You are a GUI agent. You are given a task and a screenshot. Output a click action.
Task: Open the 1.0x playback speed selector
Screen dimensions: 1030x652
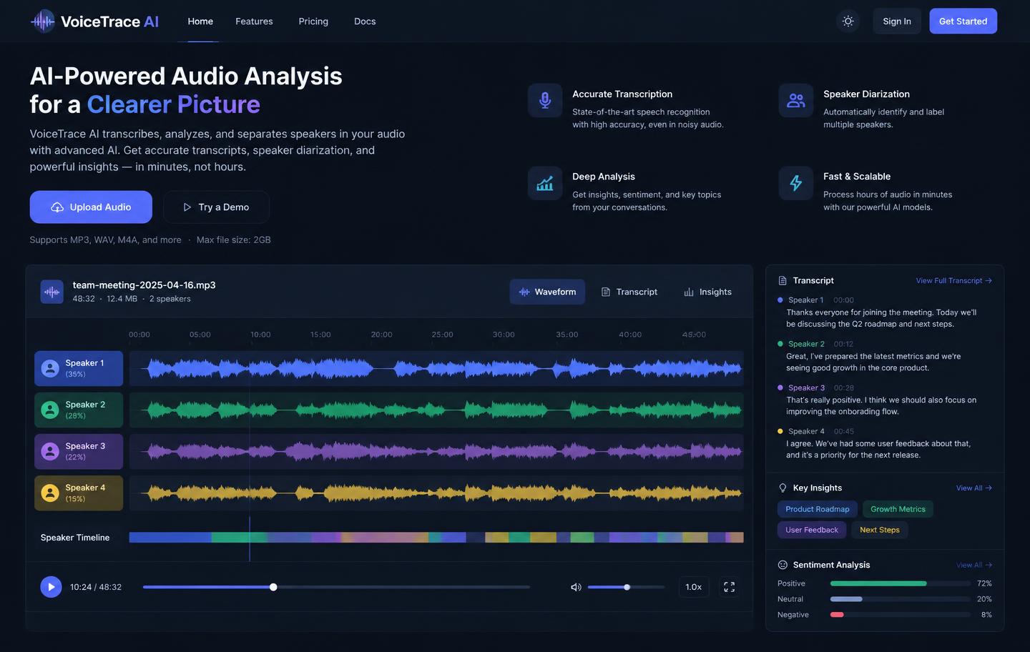(x=693, y=587)
